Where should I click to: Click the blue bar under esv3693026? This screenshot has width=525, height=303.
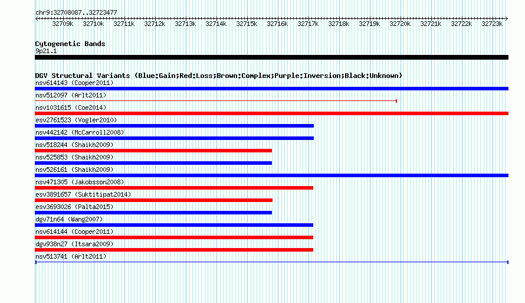click(153, 213)
